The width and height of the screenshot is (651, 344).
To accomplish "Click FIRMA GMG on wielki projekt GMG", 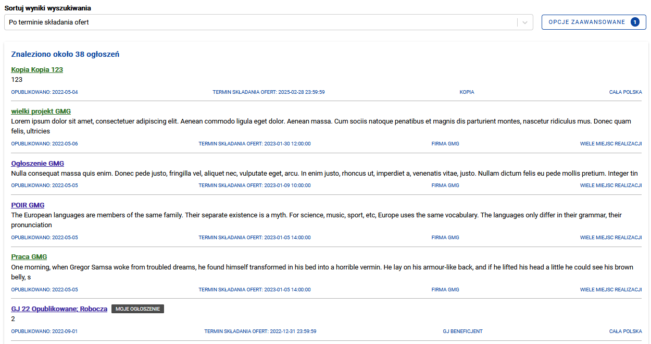I will (x=445, y=144).
